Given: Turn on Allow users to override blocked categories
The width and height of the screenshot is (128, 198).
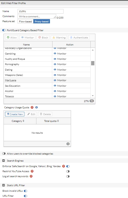Looking at the screenshot, I should pos(4,154).
